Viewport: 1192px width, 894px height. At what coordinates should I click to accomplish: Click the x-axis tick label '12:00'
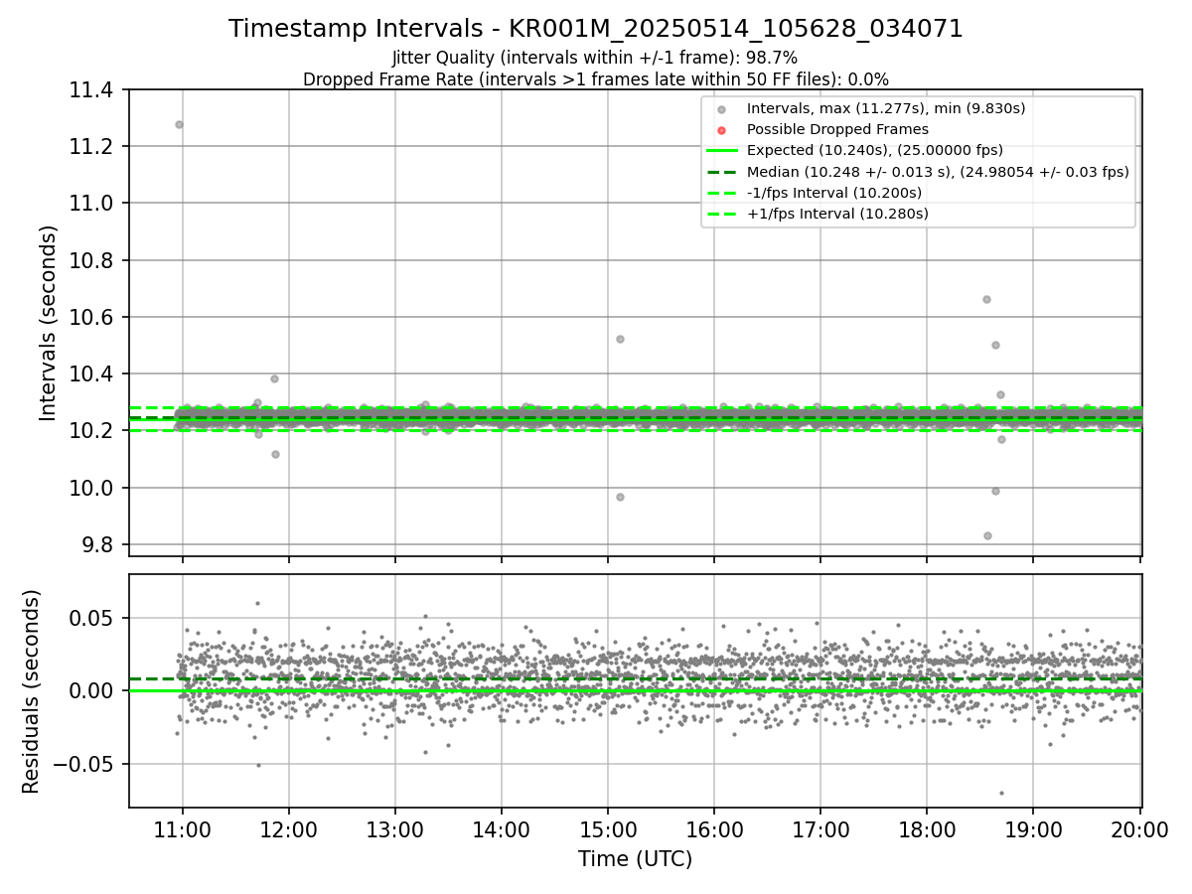pyautogui.click(x=288, y=829)
